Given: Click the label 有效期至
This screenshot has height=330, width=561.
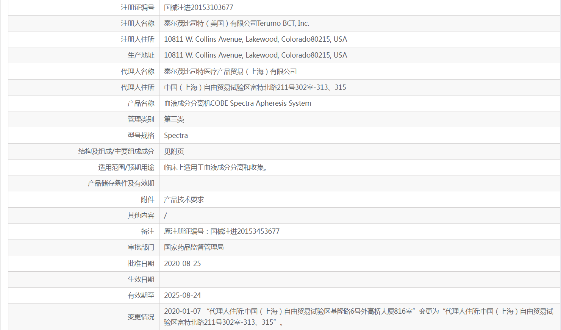Looking at the screenshot, I should (x=141, y=295).
